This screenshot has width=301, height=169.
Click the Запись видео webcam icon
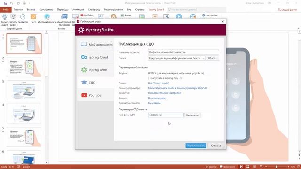click(13, 17)
